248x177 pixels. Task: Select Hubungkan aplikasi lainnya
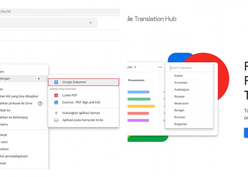(81, 113)
